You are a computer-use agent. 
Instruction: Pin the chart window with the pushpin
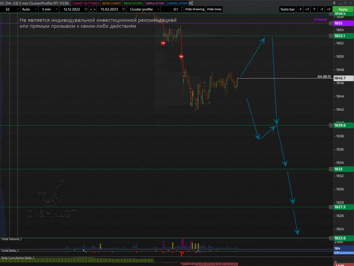pyautogui.click(x=334, y=3)
